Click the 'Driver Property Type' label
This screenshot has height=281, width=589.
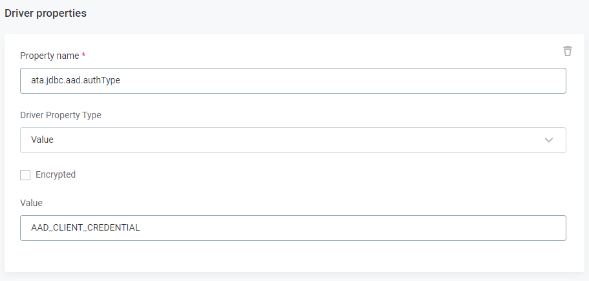click(x=61, y=115)
